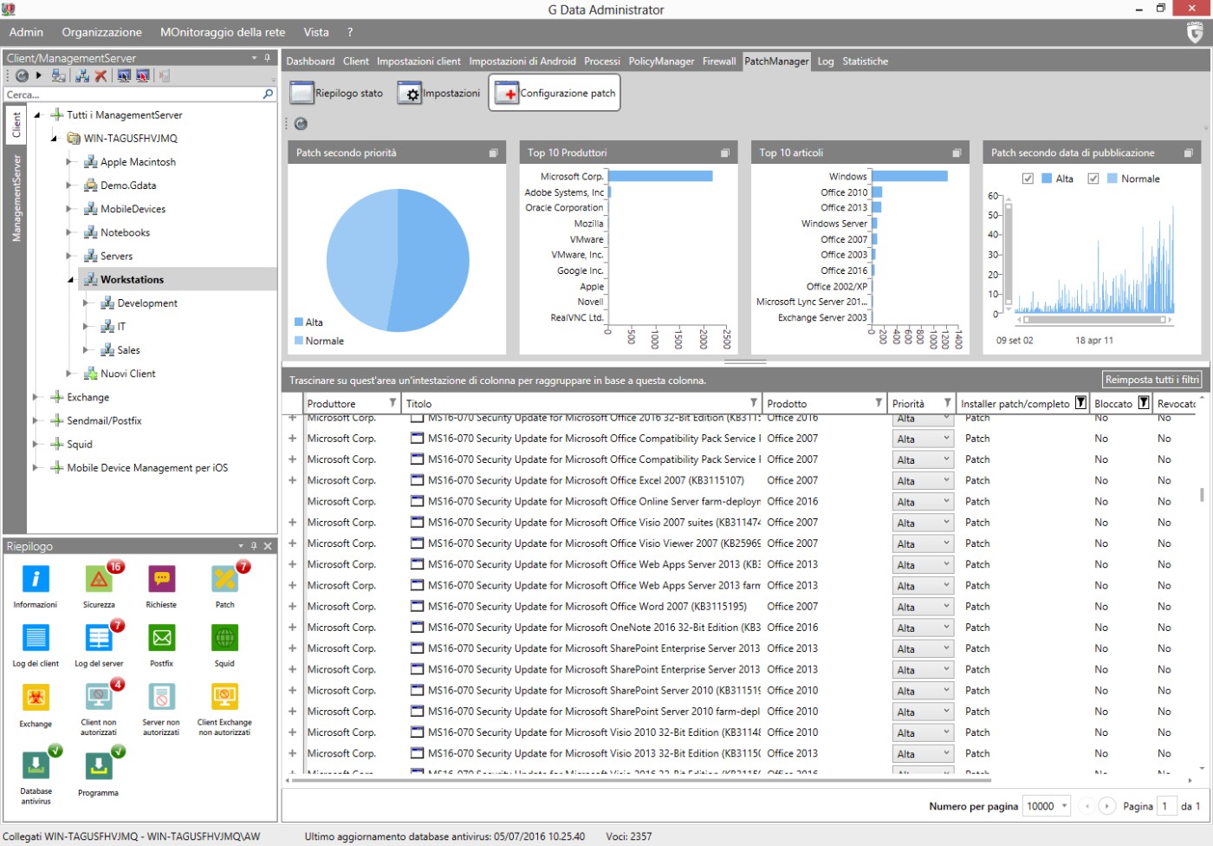Click the Impostazioni button in PatchManager
Image resolution: width=1213 pixels, height=846 pixels.
click(x=438, y=93)
